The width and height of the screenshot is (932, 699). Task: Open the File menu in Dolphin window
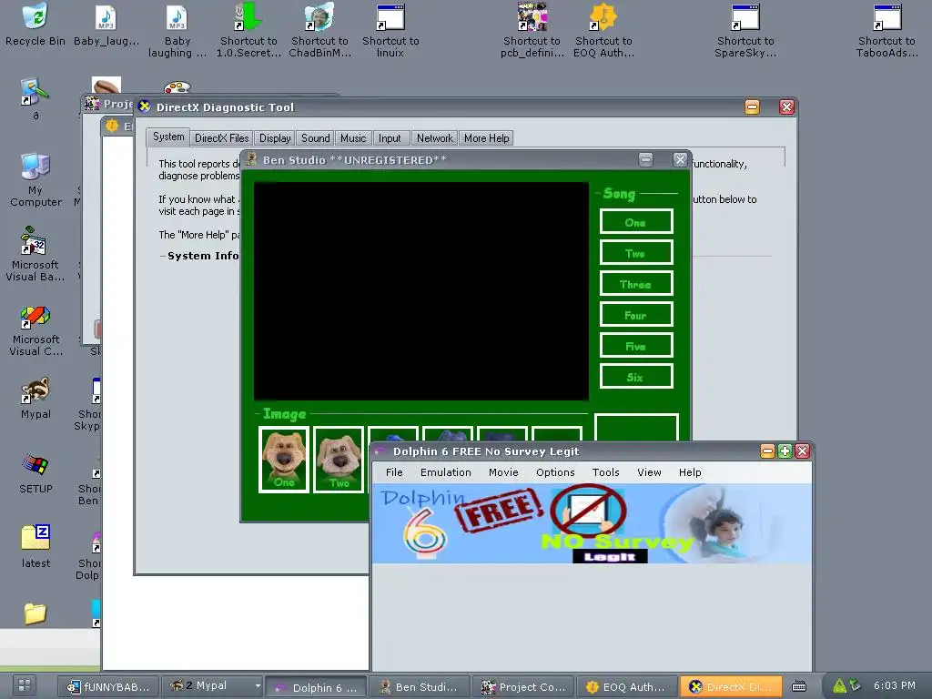coord(394,472)
